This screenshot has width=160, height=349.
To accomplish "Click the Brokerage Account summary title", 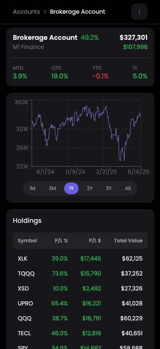I will (45, 38).
